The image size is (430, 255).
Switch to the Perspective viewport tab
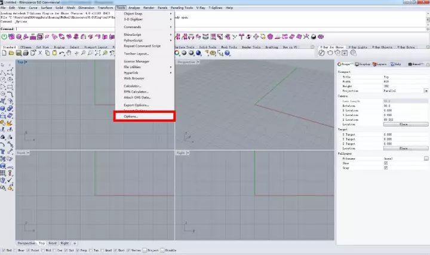26,243
